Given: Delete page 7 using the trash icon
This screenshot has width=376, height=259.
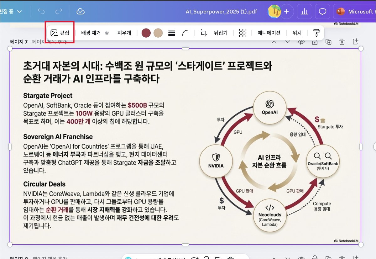Looking at the screenshot, I should point(342,42).
